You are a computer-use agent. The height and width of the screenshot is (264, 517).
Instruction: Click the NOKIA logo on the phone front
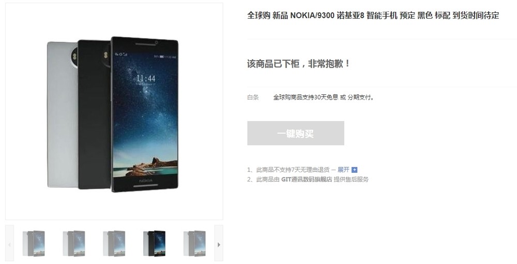145,181
